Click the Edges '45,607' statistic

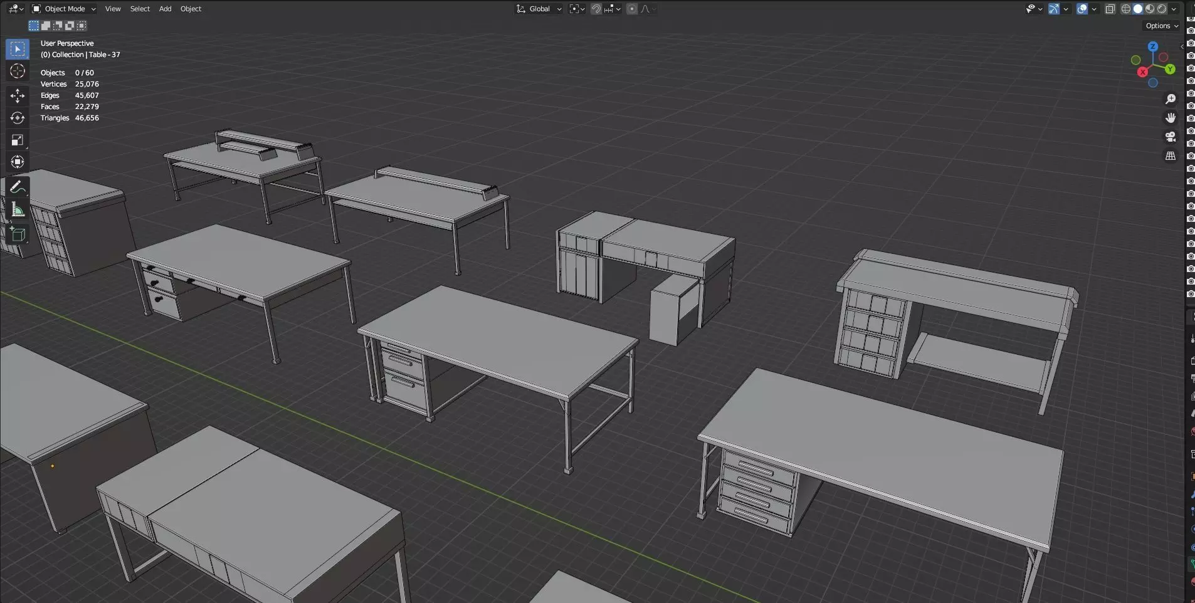(87, 95)
